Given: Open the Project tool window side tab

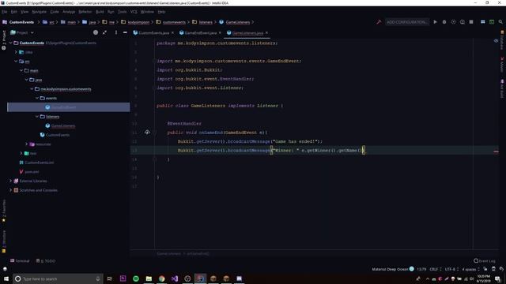Looking at the screenshot, I should point(4,40).
